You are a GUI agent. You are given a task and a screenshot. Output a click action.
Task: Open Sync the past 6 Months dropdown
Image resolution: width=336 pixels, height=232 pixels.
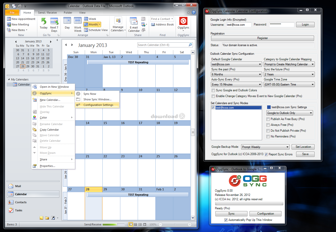pyautogui.click(x=237, y=74)
